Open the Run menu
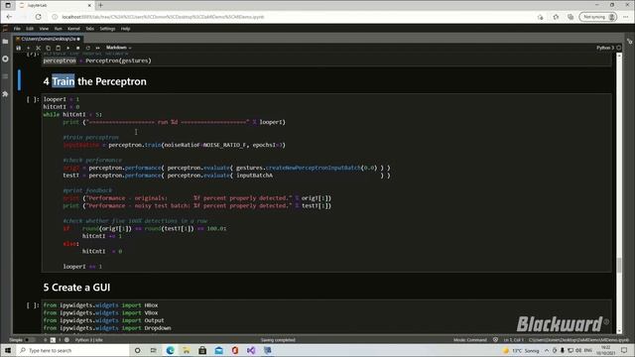 59,29
